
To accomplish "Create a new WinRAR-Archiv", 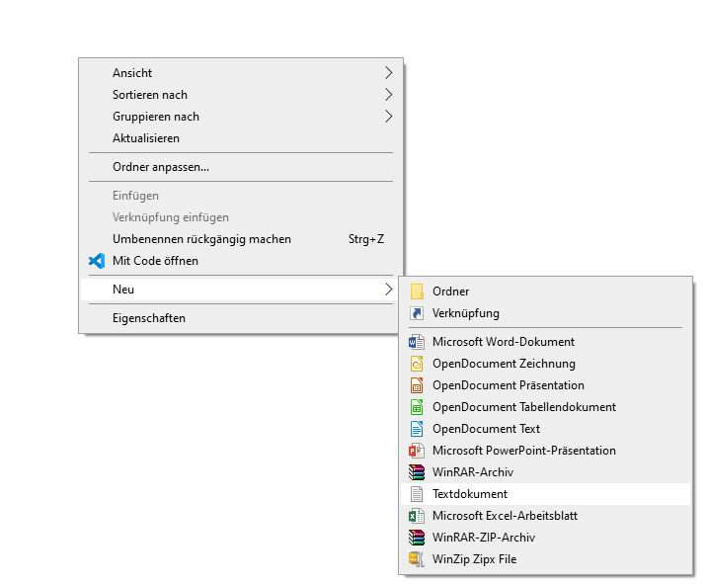I will pyautogui.click(x=545, y=471).
